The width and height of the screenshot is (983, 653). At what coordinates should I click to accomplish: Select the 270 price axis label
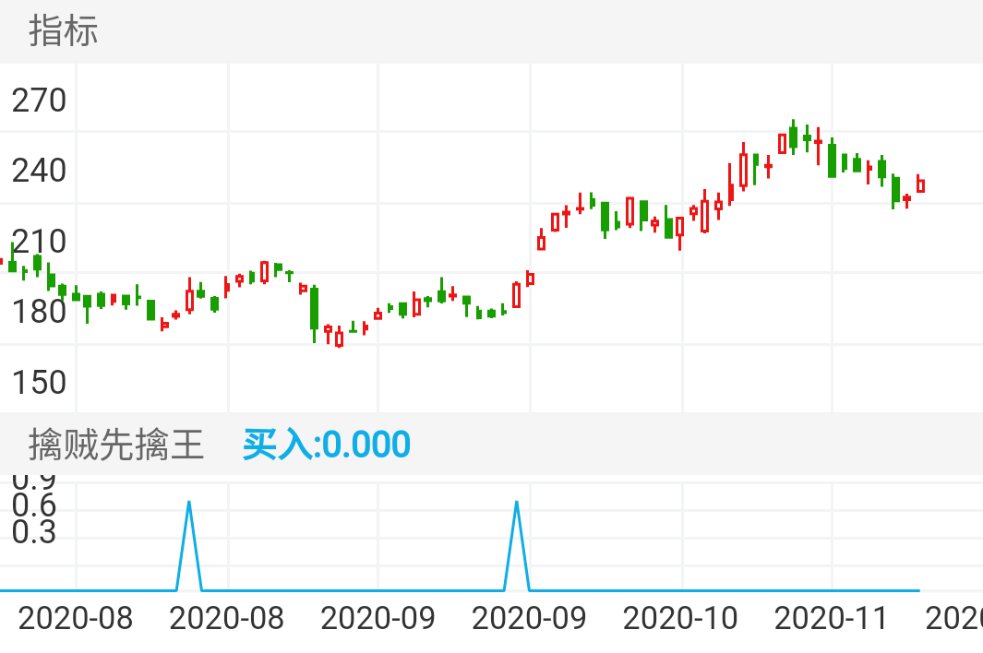coord(41,100)
